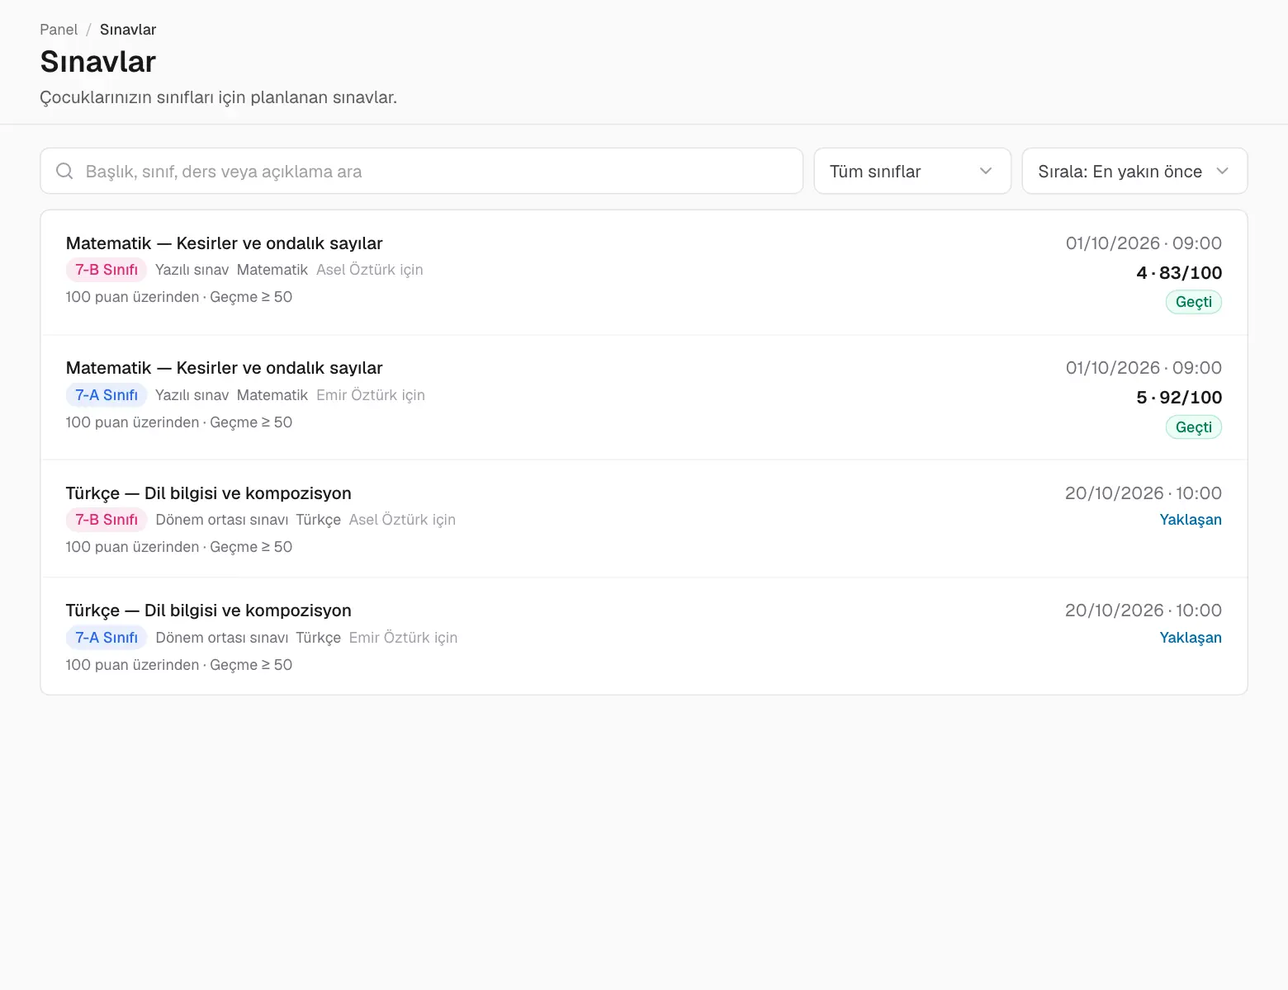Click Yaklaşan status for Asel's Türkçe exam
This screenshot has height=990, width=1288.
tap(1191, 520)
